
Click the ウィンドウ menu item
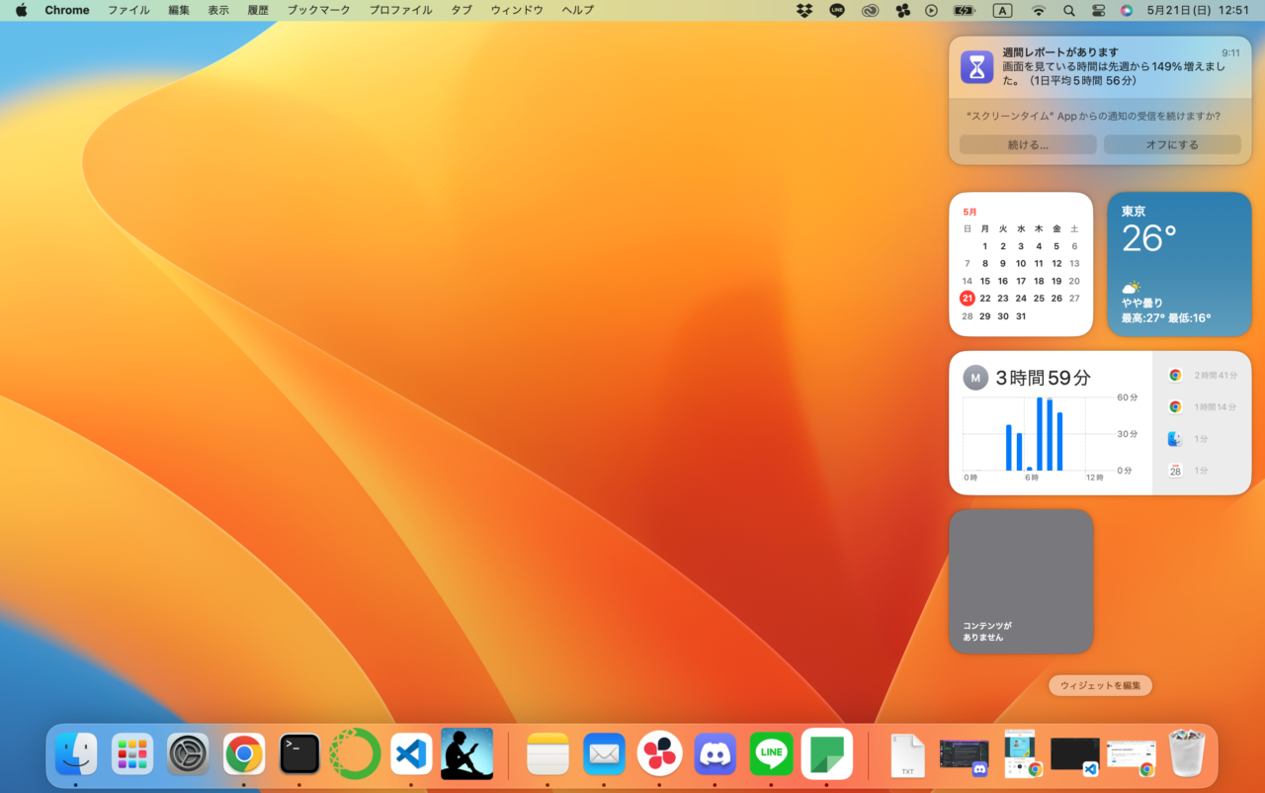click(517, 10)
